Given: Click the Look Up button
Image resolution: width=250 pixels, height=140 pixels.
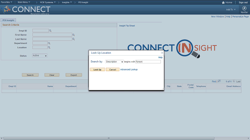Looking at the screenshot, I should (97, 70).
